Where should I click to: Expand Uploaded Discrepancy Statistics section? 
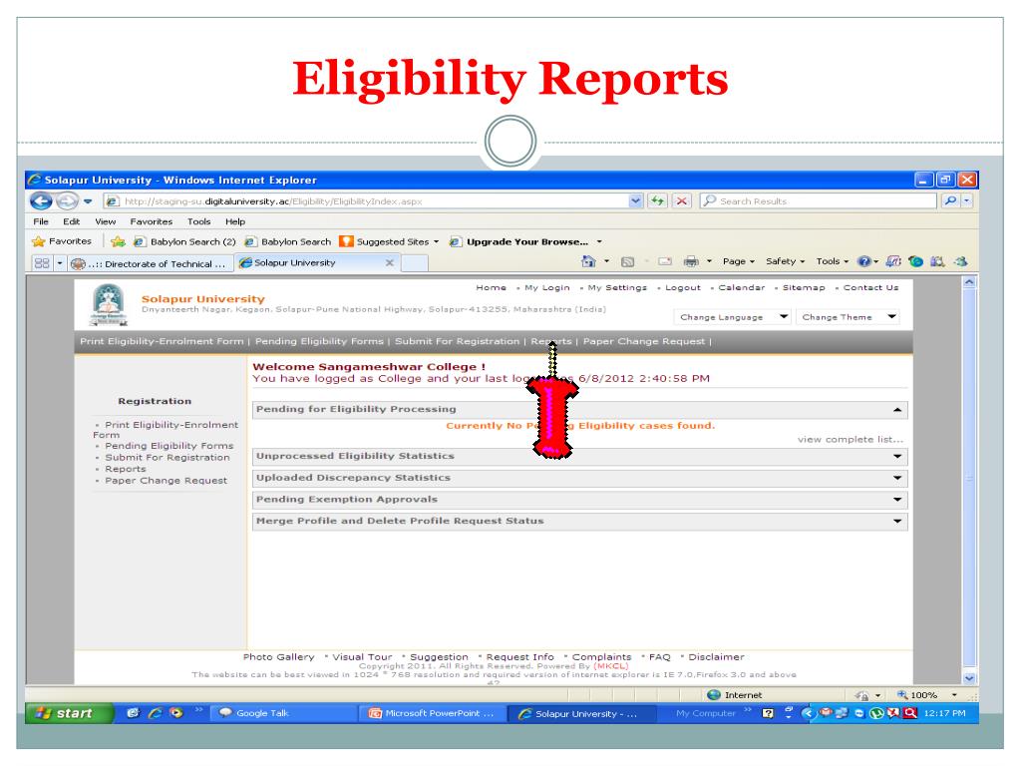point(897,478)
